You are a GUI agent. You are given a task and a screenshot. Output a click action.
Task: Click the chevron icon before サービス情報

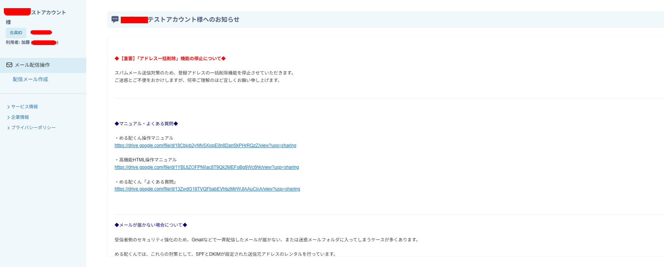pyautogui.click(x=8, y=107)
